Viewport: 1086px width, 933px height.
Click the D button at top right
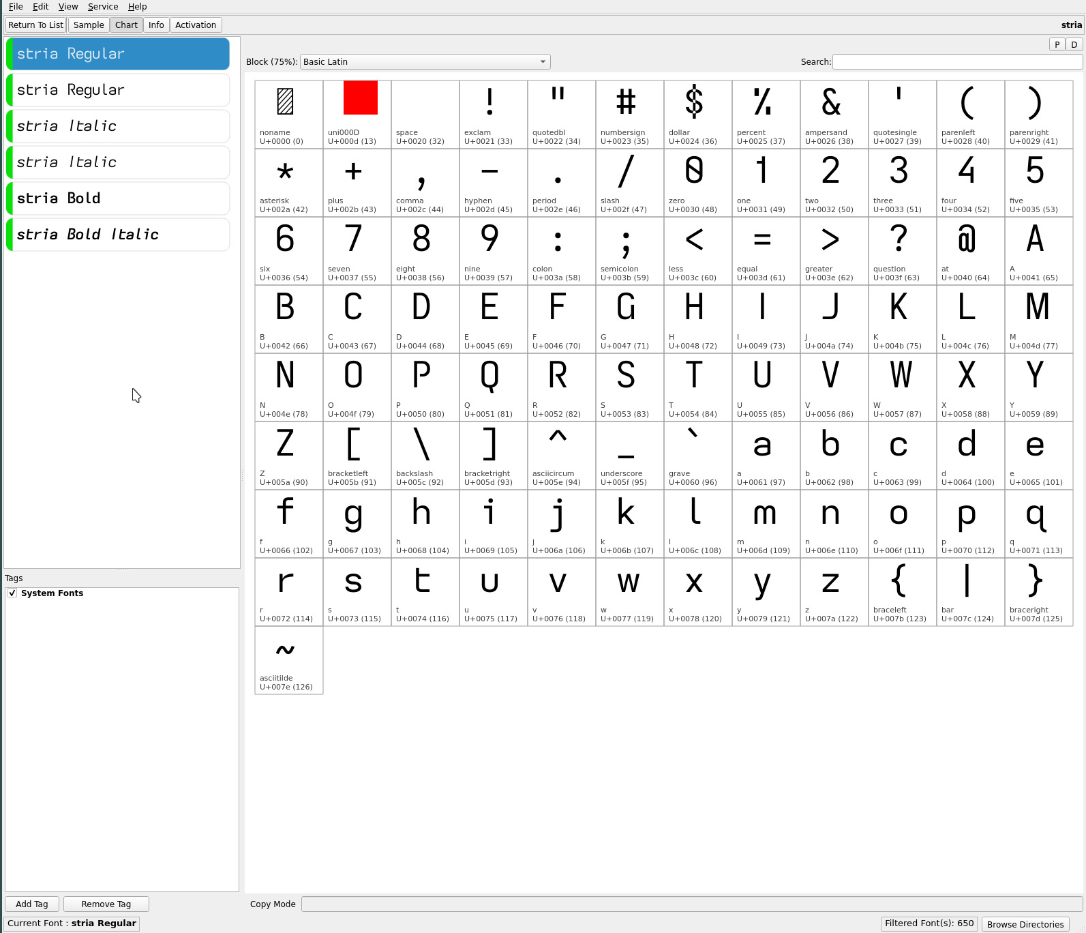click(x=1074, y=44)
